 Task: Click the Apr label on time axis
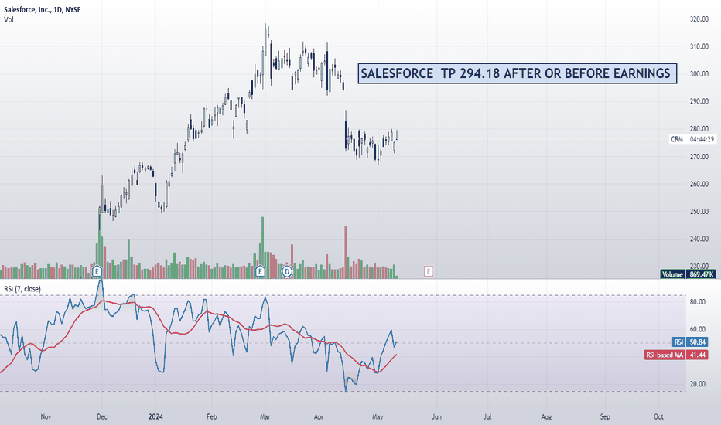point(319,416)
